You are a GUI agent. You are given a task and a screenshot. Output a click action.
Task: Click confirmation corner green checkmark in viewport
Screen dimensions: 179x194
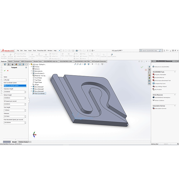pyautogui.click(x=142, y=67)
